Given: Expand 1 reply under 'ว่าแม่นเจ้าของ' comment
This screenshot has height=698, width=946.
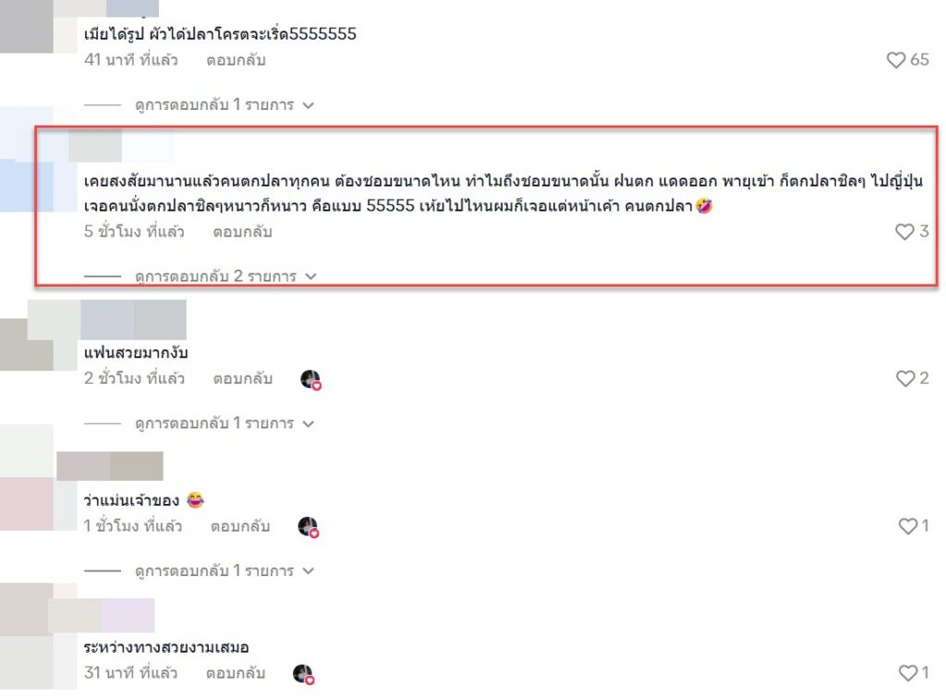Looking at the screenshot, I should click(224, 571).
